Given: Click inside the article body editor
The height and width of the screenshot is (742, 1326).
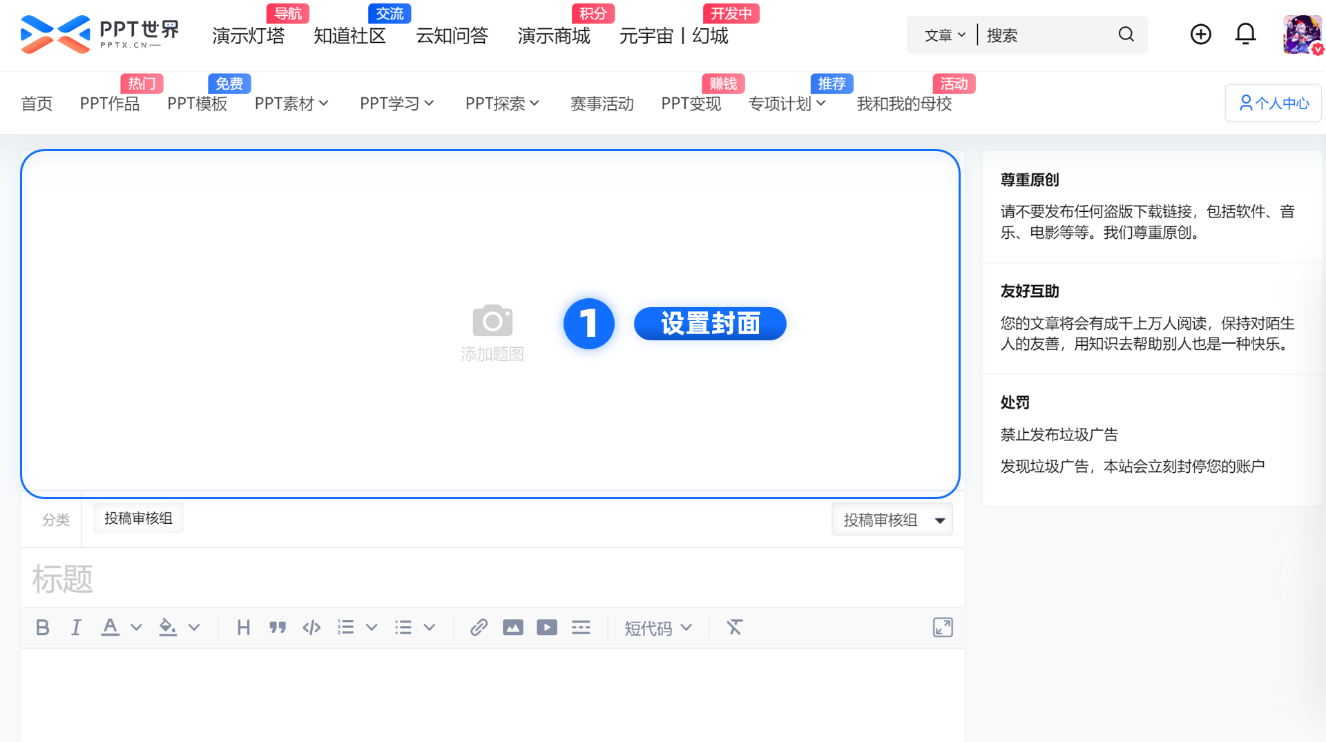Looking at the screenshot, I should pyautogui.click(x=492, y=695).
